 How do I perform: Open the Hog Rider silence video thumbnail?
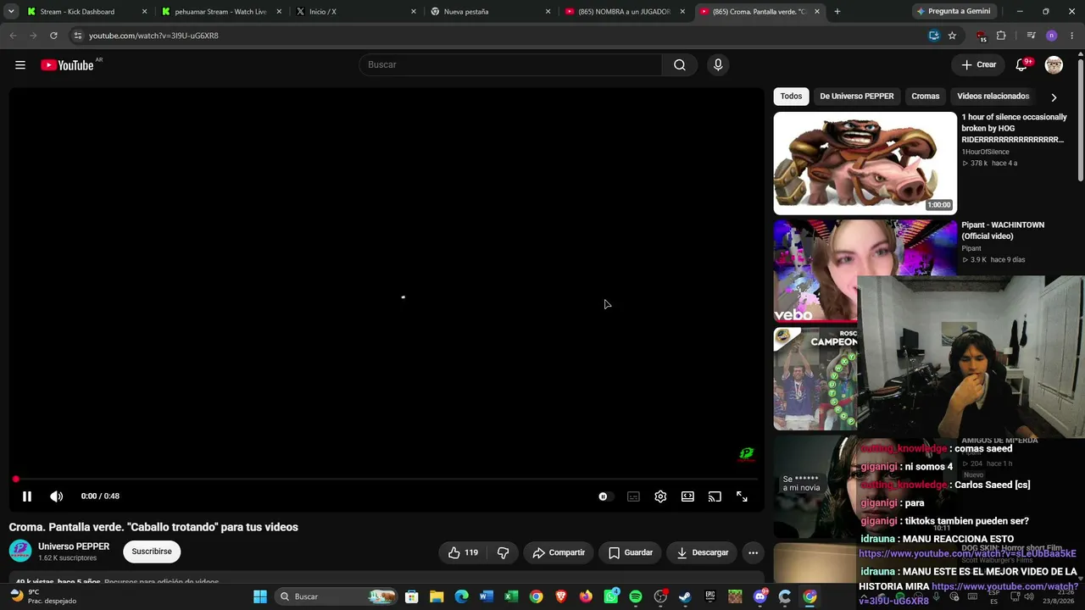pyautogui.click(x=865, y=164)
